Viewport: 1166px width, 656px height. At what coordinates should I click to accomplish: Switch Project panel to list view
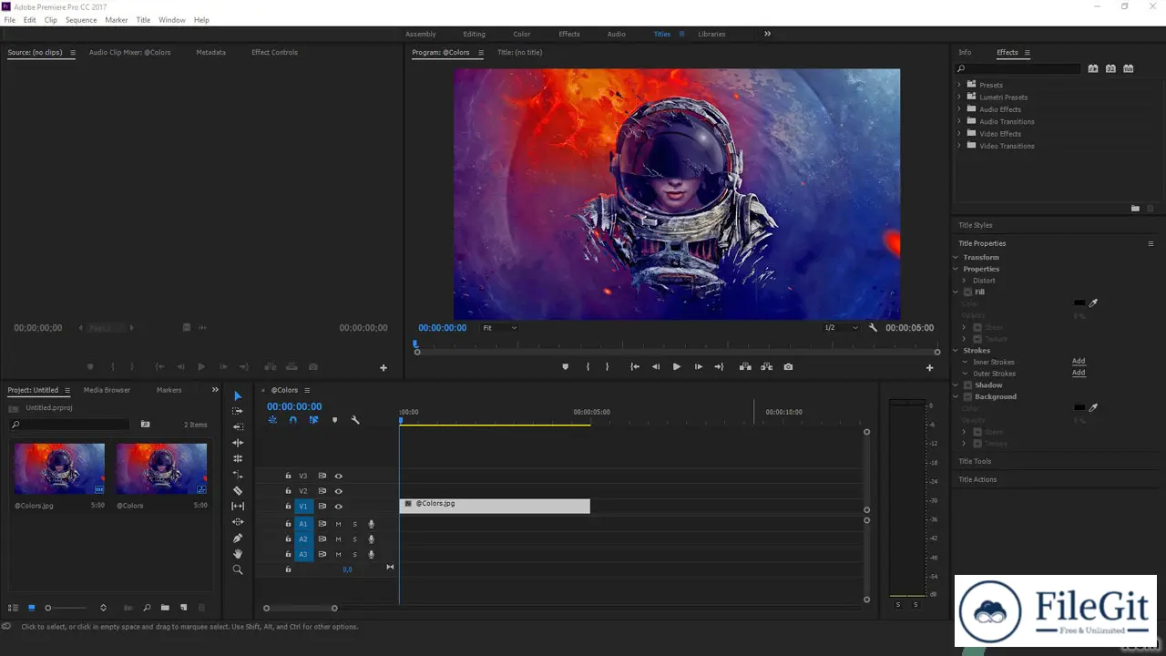tap(13, 608)
